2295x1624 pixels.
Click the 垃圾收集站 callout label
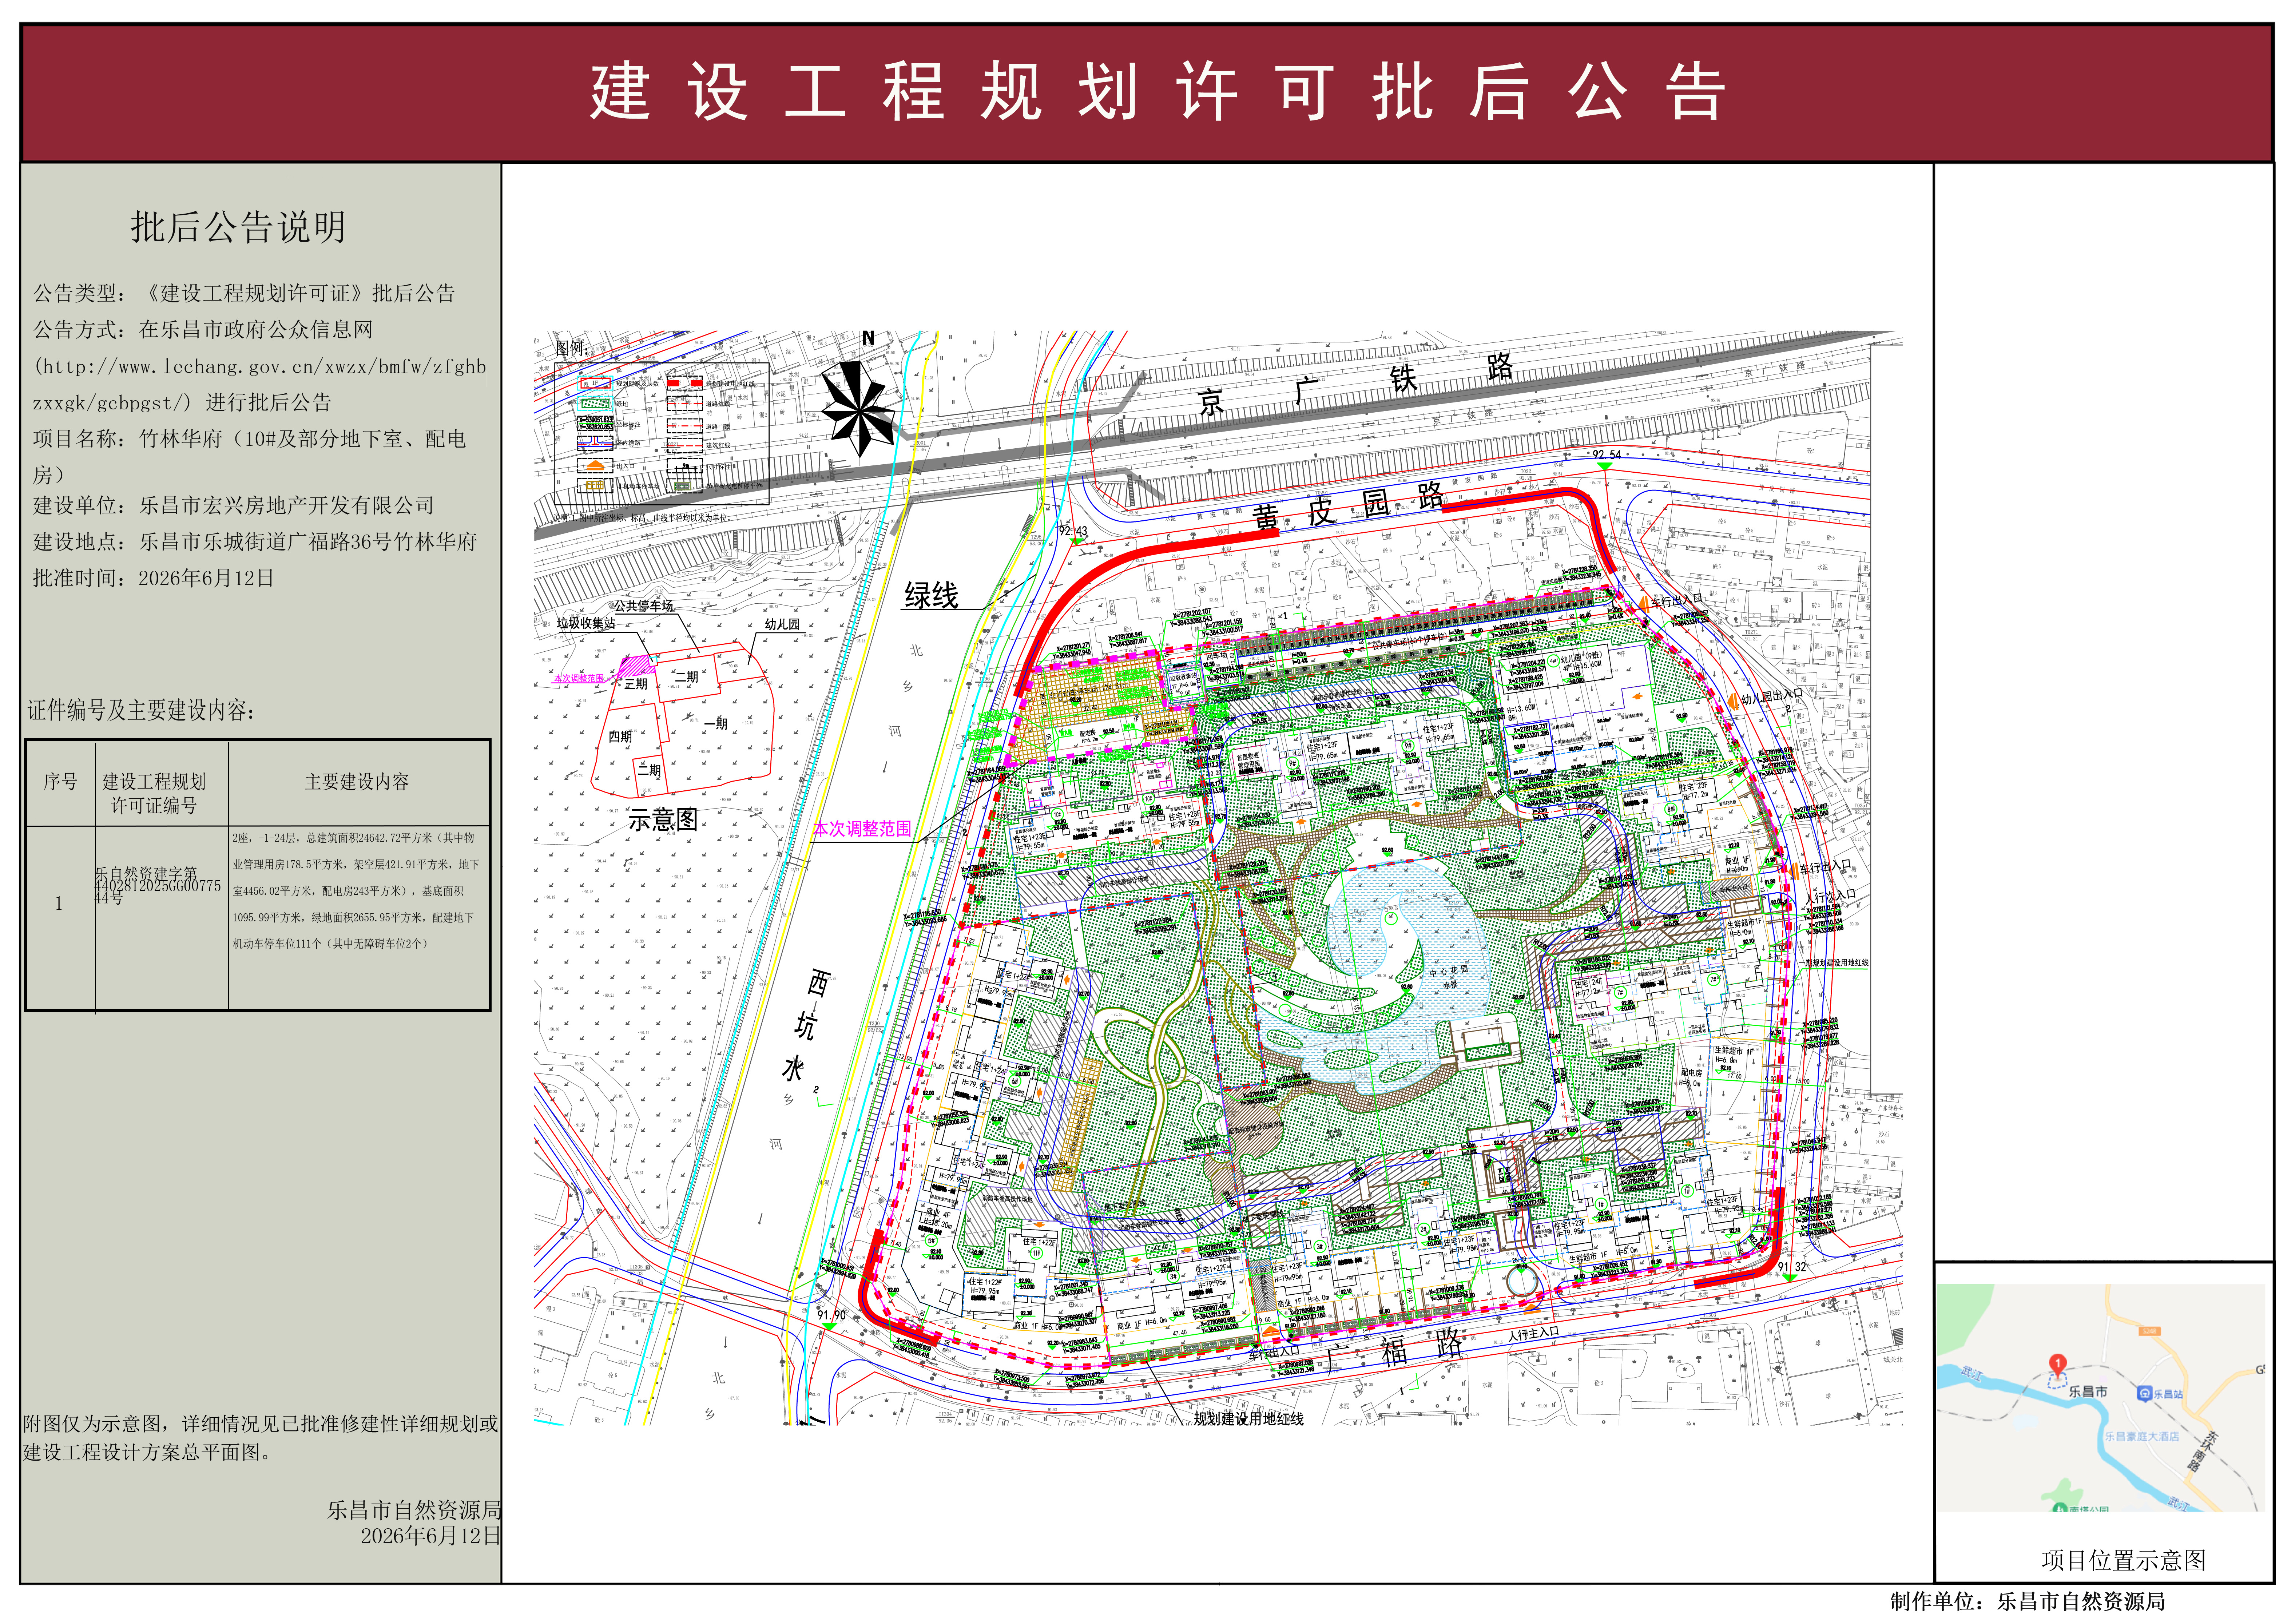point(586,623)
